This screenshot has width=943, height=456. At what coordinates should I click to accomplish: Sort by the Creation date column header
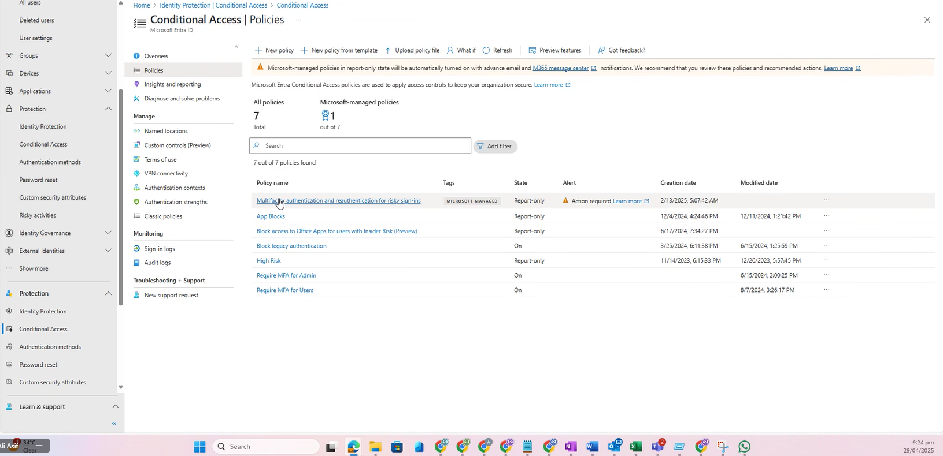tap(678, 183)
